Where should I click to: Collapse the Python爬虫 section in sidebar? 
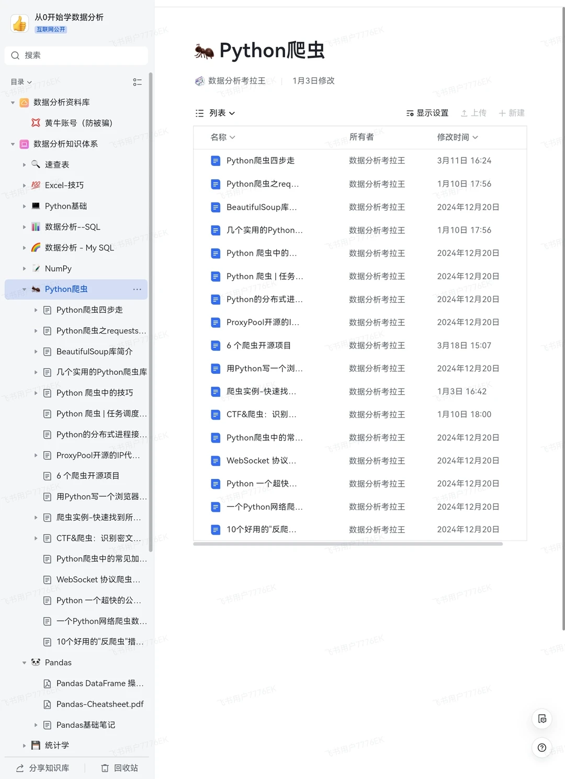[x=25, y=289]
